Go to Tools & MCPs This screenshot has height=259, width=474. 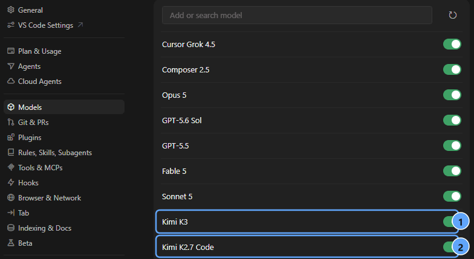[64, 167]
